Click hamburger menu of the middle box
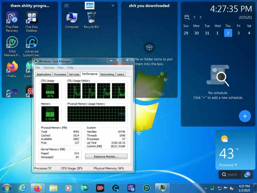This screenshot has width=257, height=193. 66,6
